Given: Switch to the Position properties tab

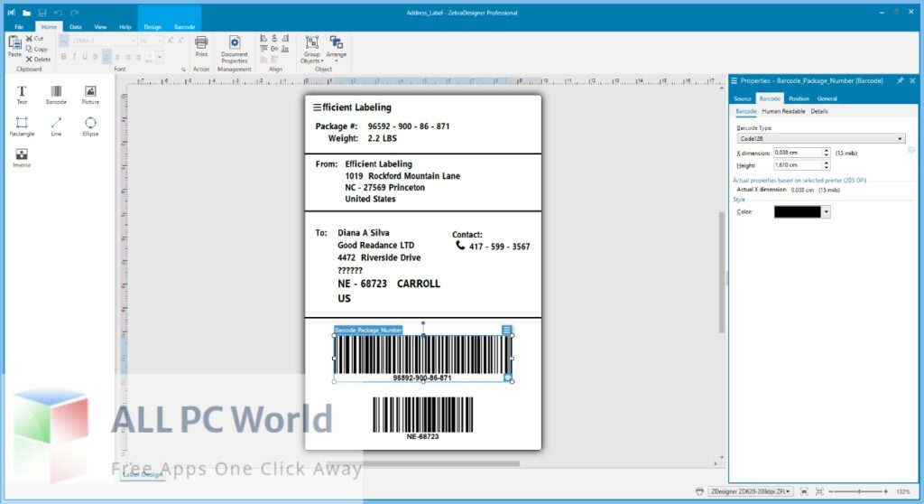Looking at the screenshot, I should coord(798,98).
